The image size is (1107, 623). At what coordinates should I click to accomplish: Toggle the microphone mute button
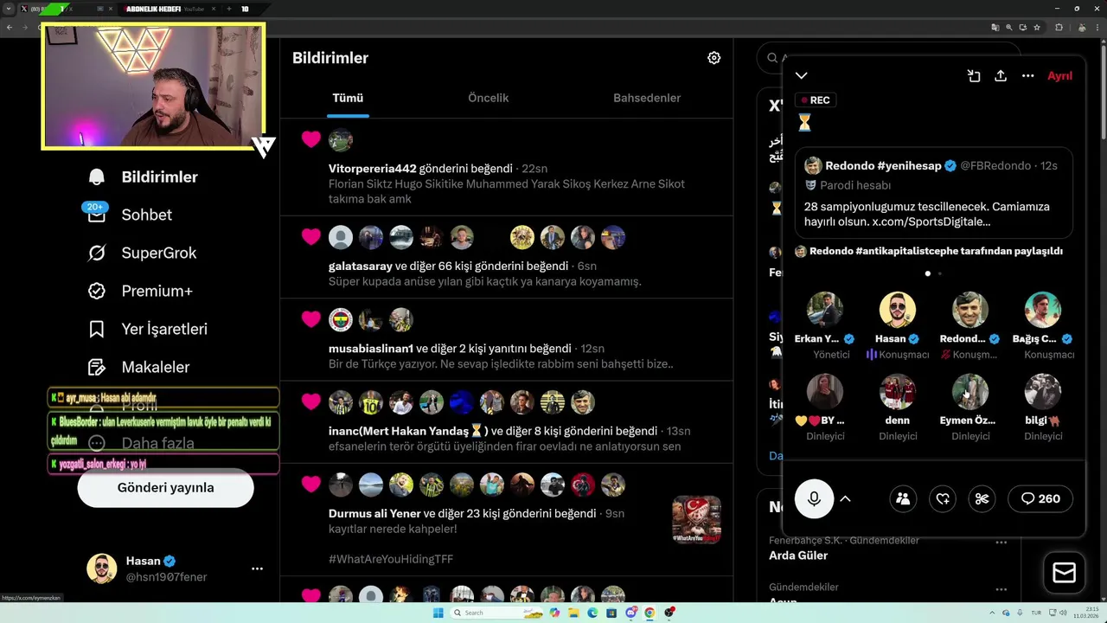click(814, 498)
